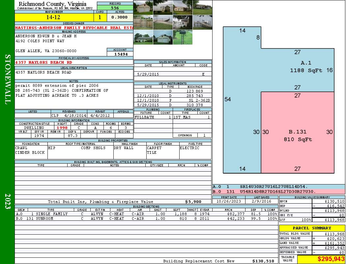The image size is (346, 264).
Task: Select the B.0 131 SUNROOM building section row
Action: click(x=146, y=218)
